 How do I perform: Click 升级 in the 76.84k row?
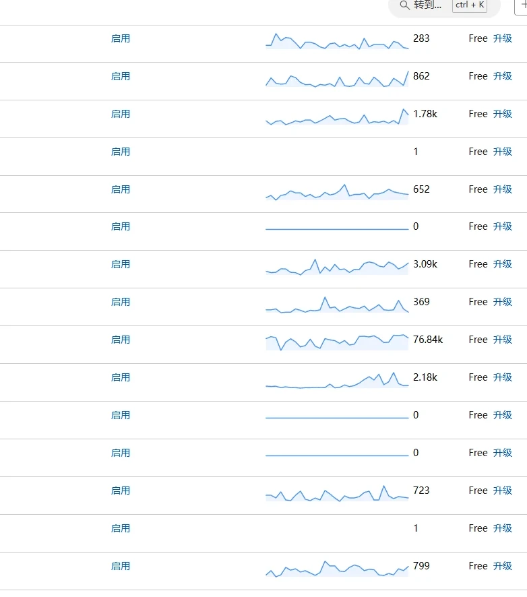point(503,340)
